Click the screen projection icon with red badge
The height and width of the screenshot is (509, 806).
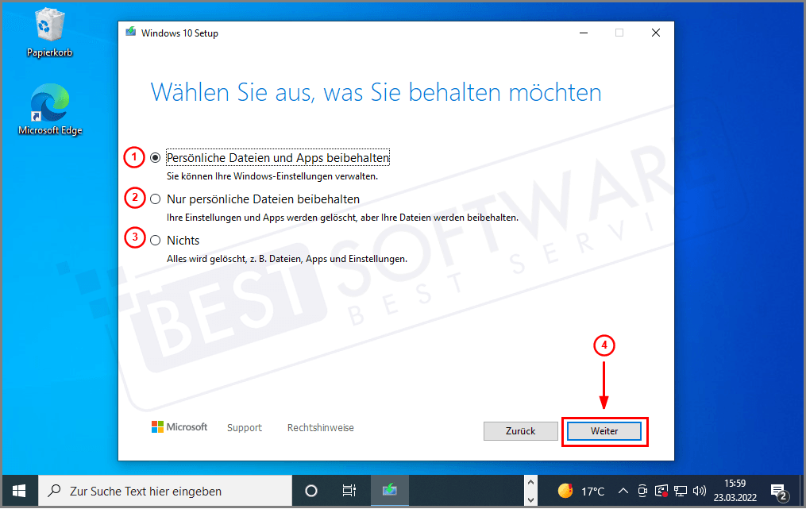(661, 491)
